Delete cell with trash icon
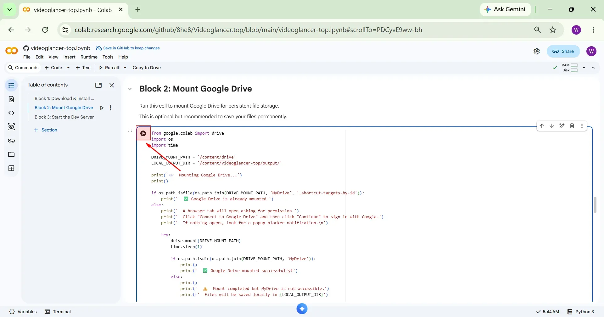The height and width of the screenshot is (317, 604). point(572,126)
